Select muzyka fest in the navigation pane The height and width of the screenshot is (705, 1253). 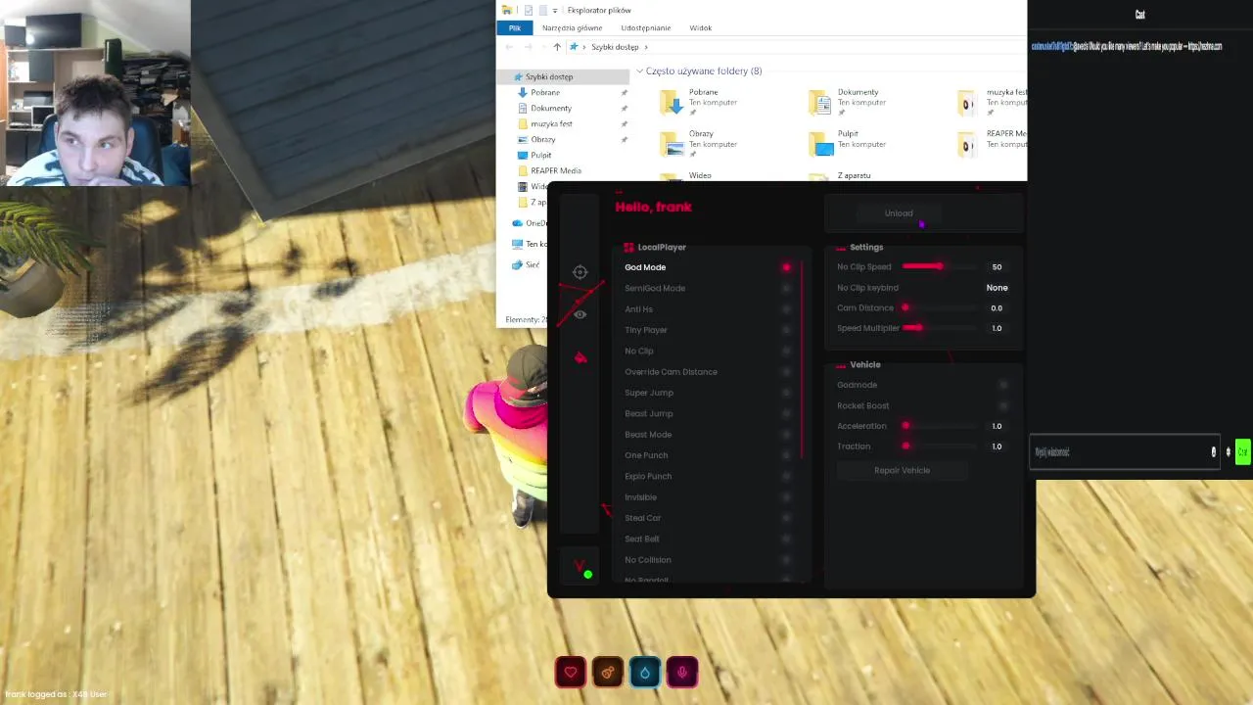pos(551,123)
